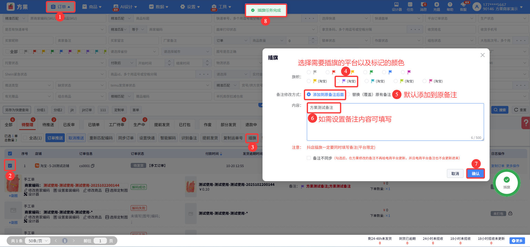Open the 帮助 help icon
Image resolution: width=530 pixels, height=247 pixels.
pyautogui.click(x=450, y=7)
